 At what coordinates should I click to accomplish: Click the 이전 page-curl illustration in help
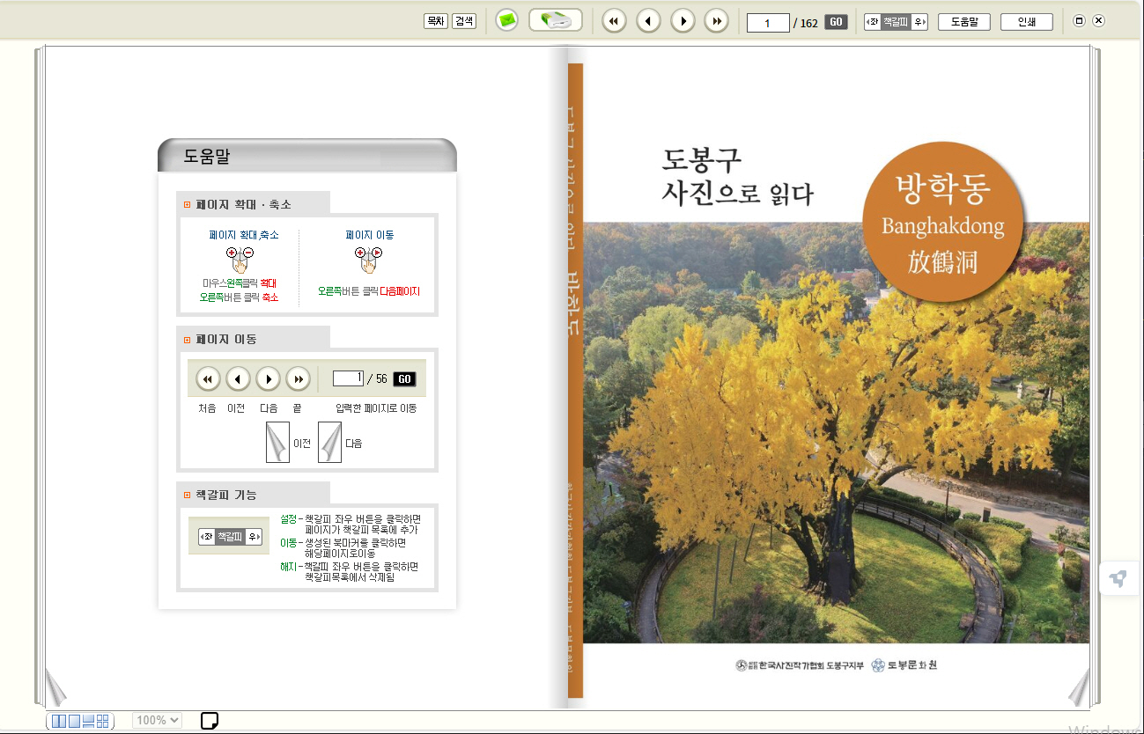277,442
